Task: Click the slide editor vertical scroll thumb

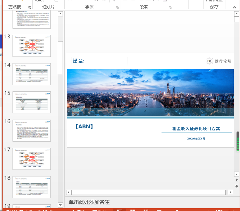Action: 237,19
